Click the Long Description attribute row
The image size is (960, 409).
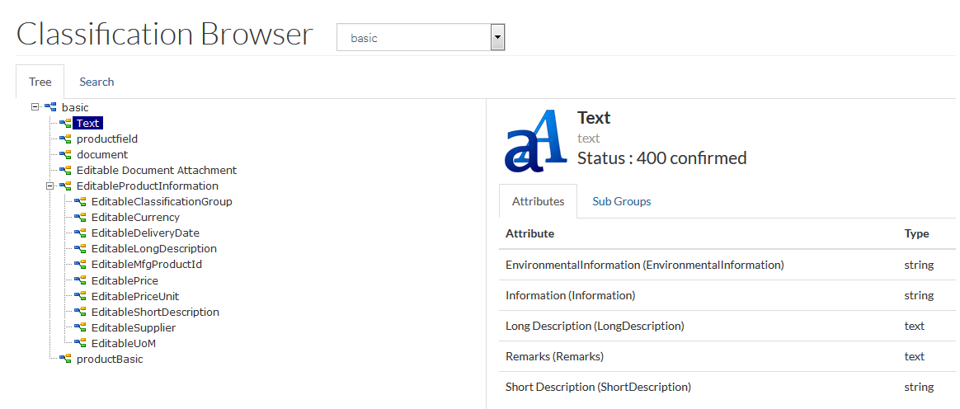tap(594, 326)
